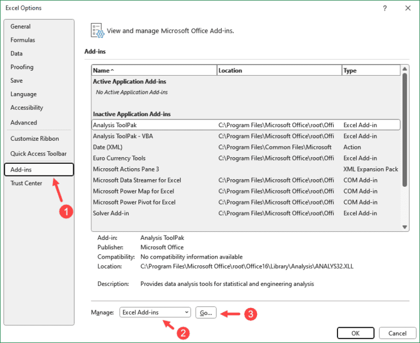The width and height of the screenshot is (420, 343).
Task: Click the Help question mark icon
Action: pos(385,8)
